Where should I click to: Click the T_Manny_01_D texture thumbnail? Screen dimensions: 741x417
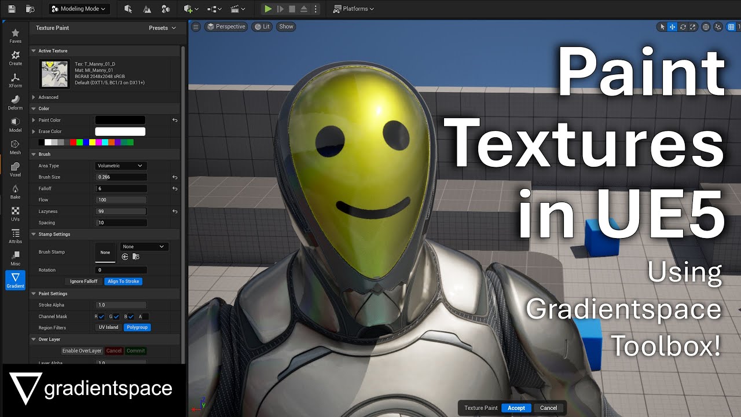pyautogui.click(x=54, y=74)
